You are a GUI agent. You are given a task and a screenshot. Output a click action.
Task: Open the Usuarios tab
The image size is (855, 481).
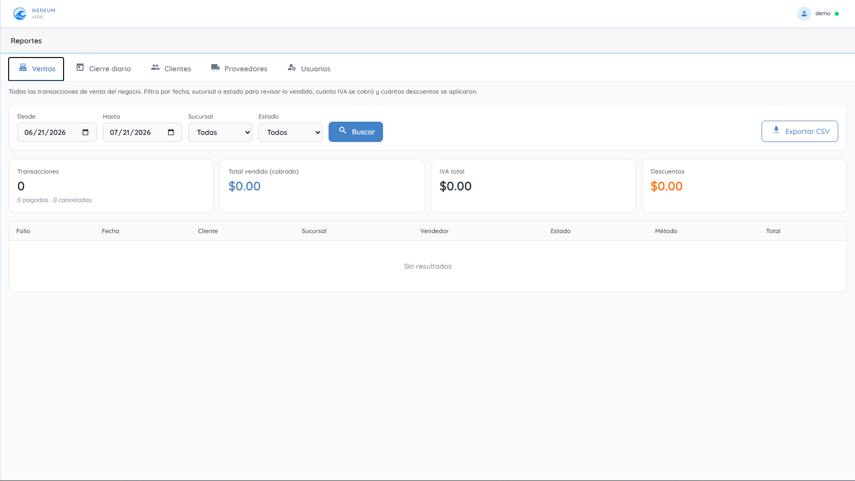(x=309, y=69)
